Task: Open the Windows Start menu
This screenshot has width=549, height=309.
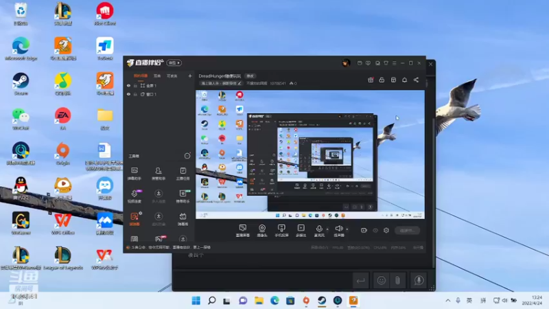Action: (196, 301)
